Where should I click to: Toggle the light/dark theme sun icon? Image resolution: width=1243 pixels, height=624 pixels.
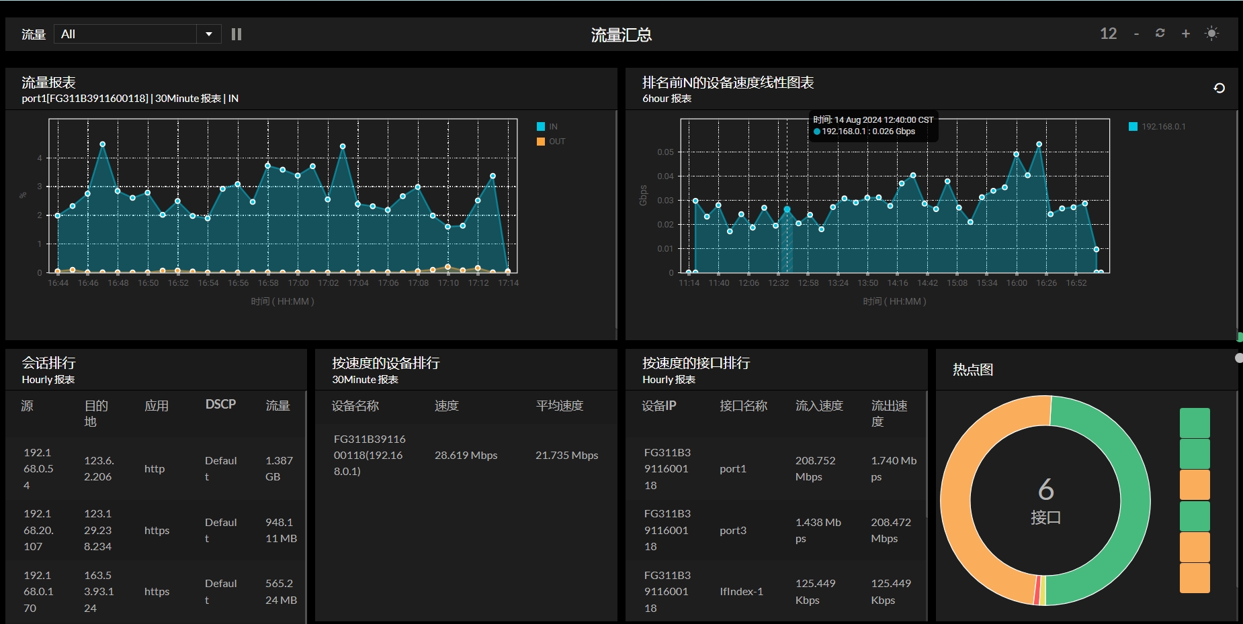pyautogui.click(x=1212, y=33)
